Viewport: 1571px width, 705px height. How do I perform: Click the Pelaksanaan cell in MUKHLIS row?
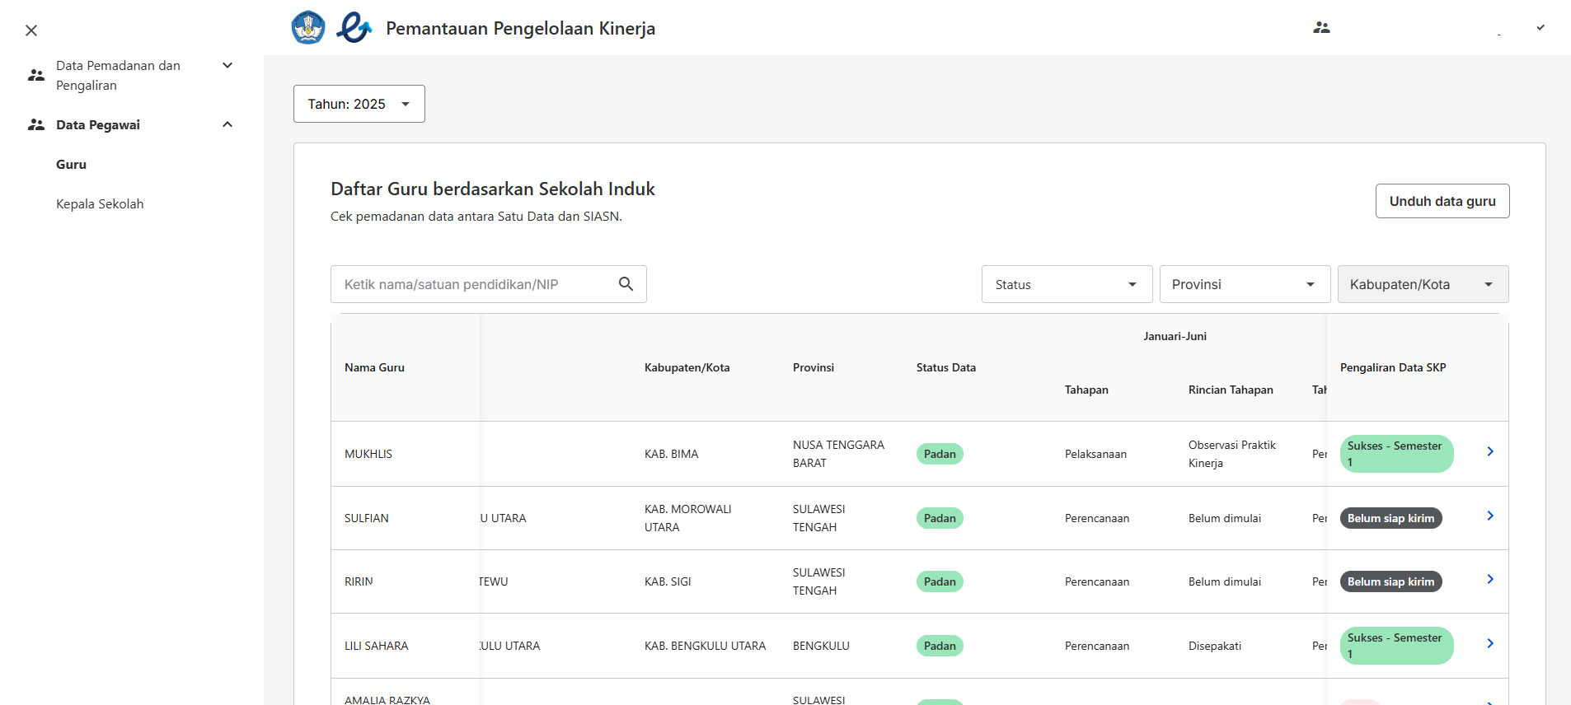1095,454
